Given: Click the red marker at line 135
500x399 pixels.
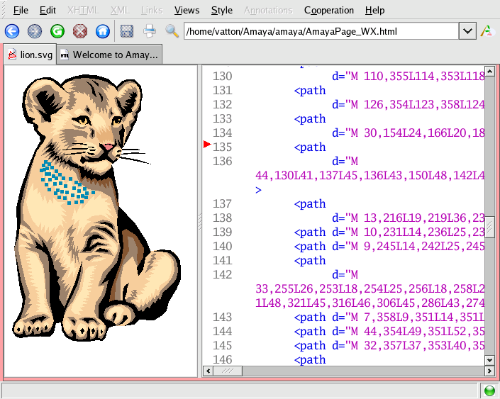Looking at the screenshot, I should [x=207, y=145].
